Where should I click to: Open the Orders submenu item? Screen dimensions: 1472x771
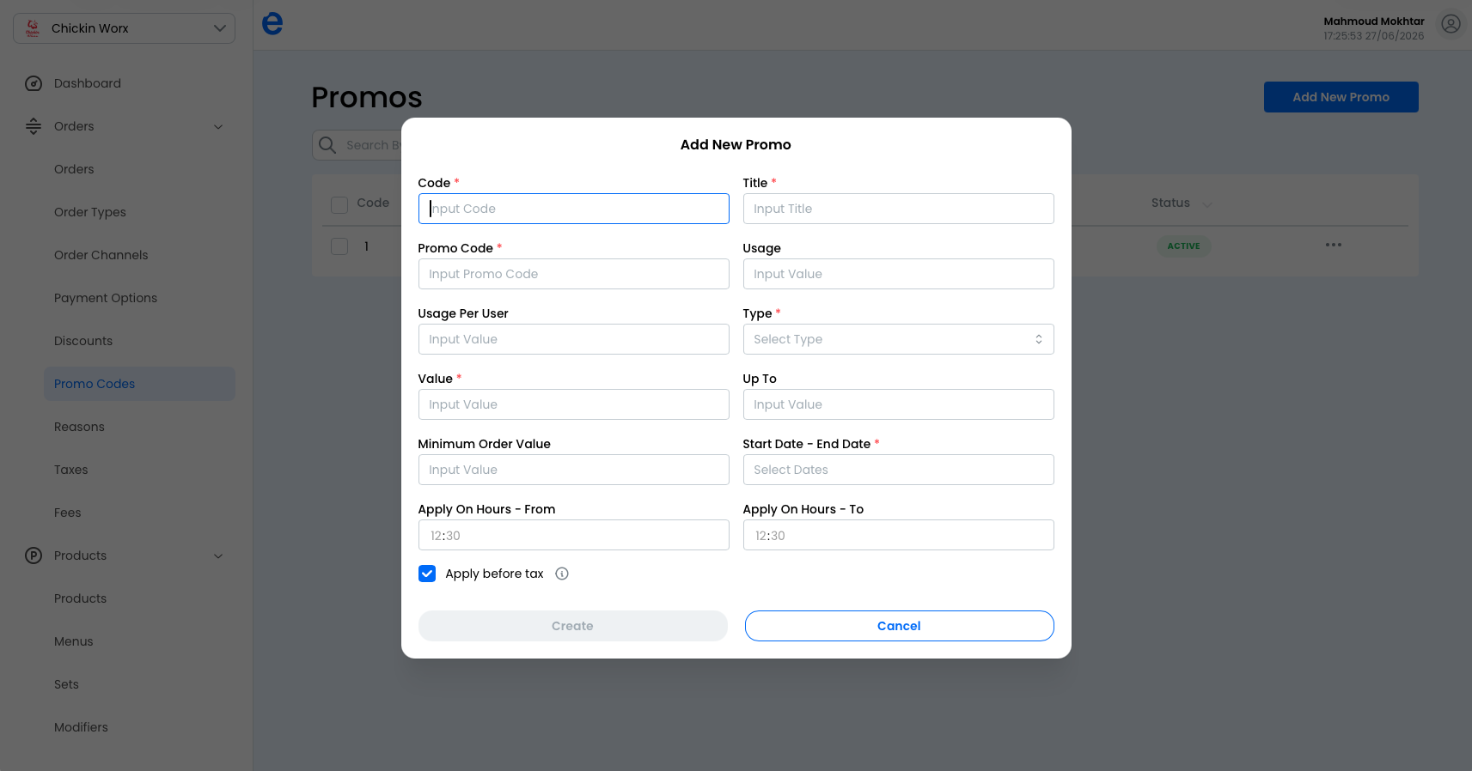coord(74,169)
